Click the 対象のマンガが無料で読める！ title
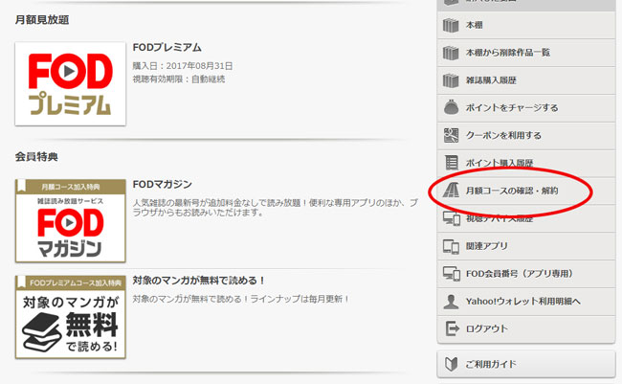 [199, 281]
